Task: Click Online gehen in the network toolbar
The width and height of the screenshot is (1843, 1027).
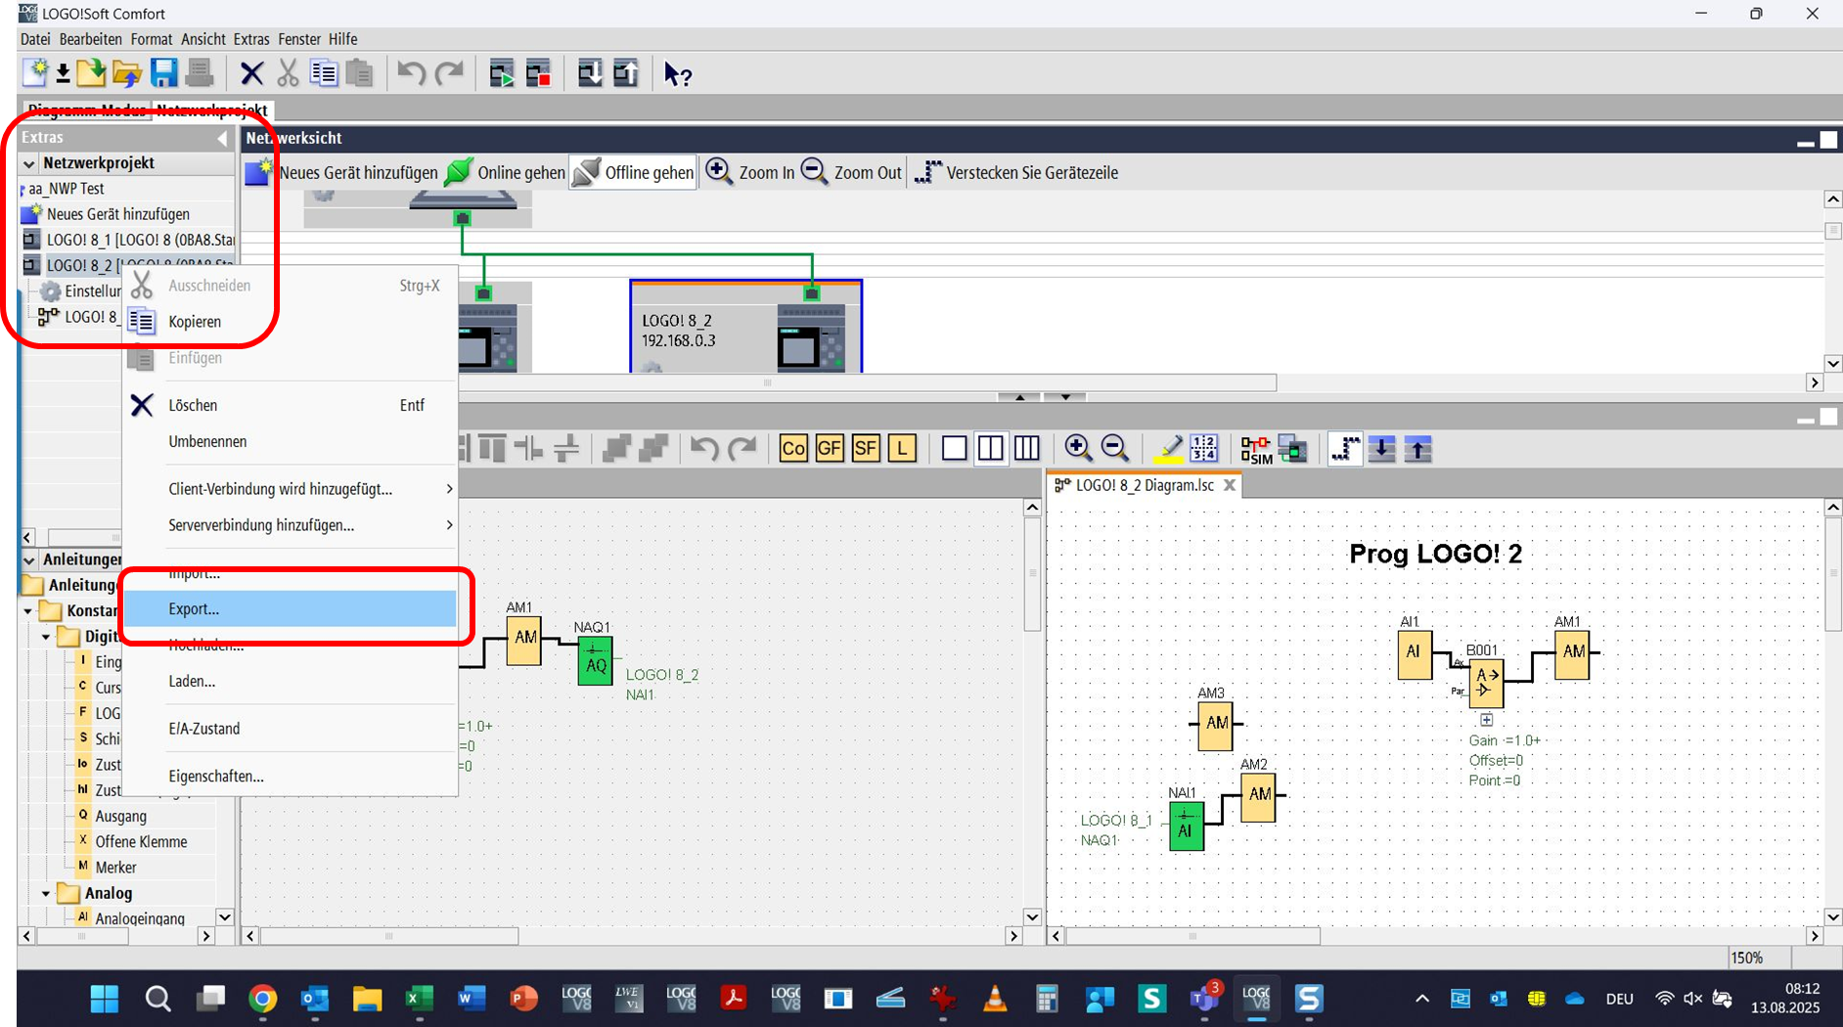Action: [505, 172]
